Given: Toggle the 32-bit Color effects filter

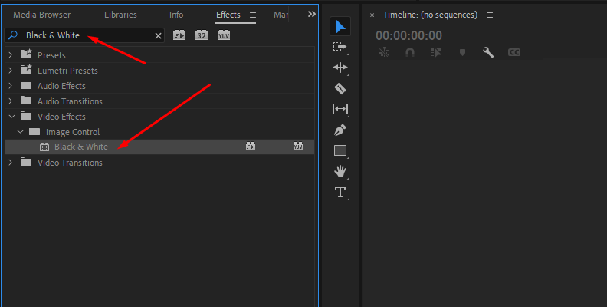Looking at the screenshot, I should [x=202, y=35].
